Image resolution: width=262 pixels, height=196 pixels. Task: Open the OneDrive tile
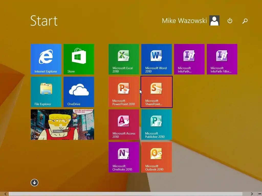coord(79,92)
